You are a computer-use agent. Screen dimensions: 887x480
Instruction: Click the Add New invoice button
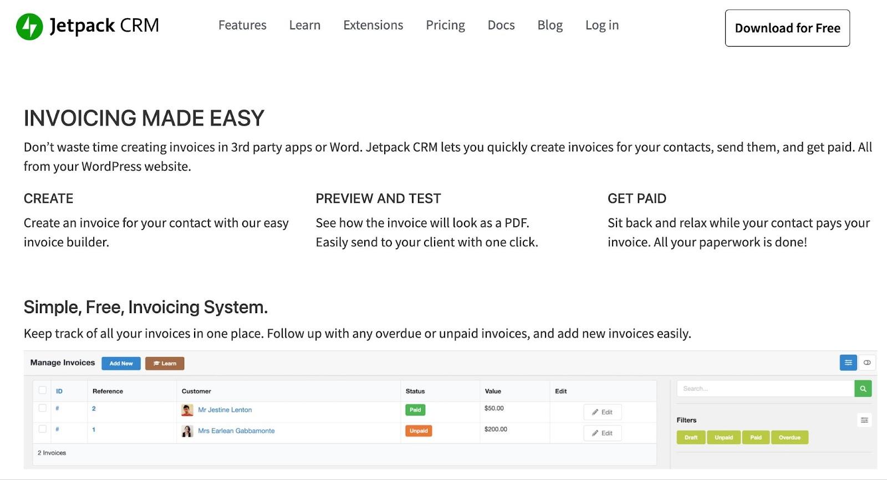[x=121, y=364]
